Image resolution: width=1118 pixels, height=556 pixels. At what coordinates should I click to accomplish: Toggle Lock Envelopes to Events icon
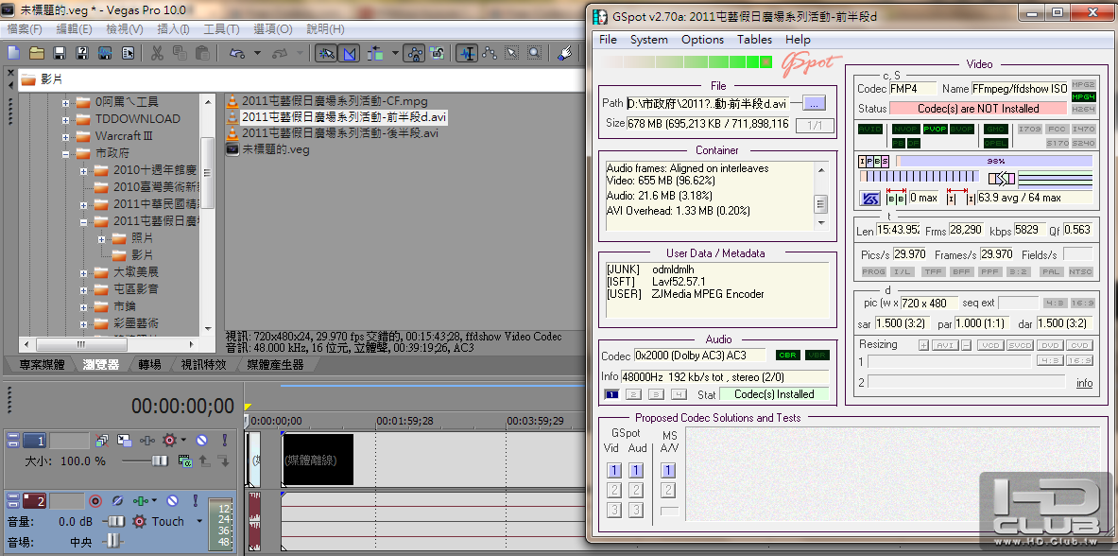coord(414,53)
